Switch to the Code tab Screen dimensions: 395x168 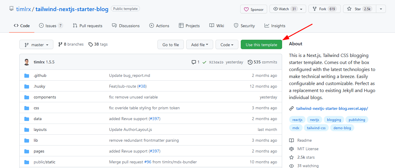[22, 26]
